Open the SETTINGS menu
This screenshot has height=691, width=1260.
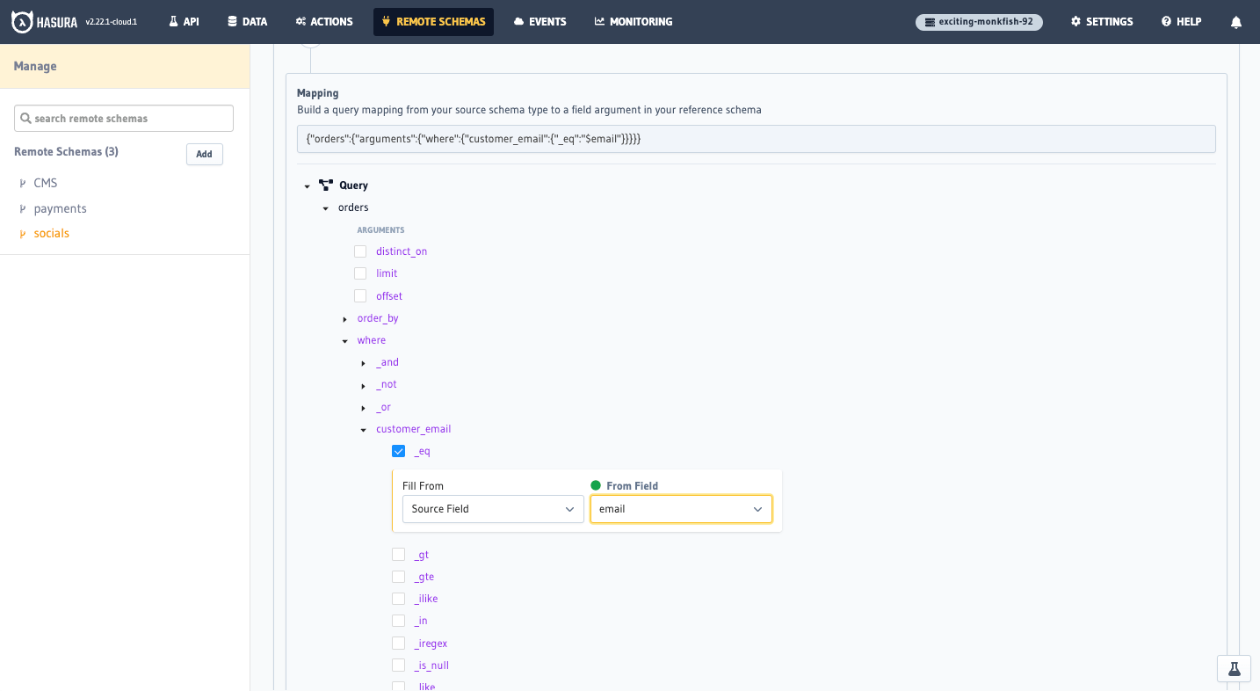coord(1101,21)
